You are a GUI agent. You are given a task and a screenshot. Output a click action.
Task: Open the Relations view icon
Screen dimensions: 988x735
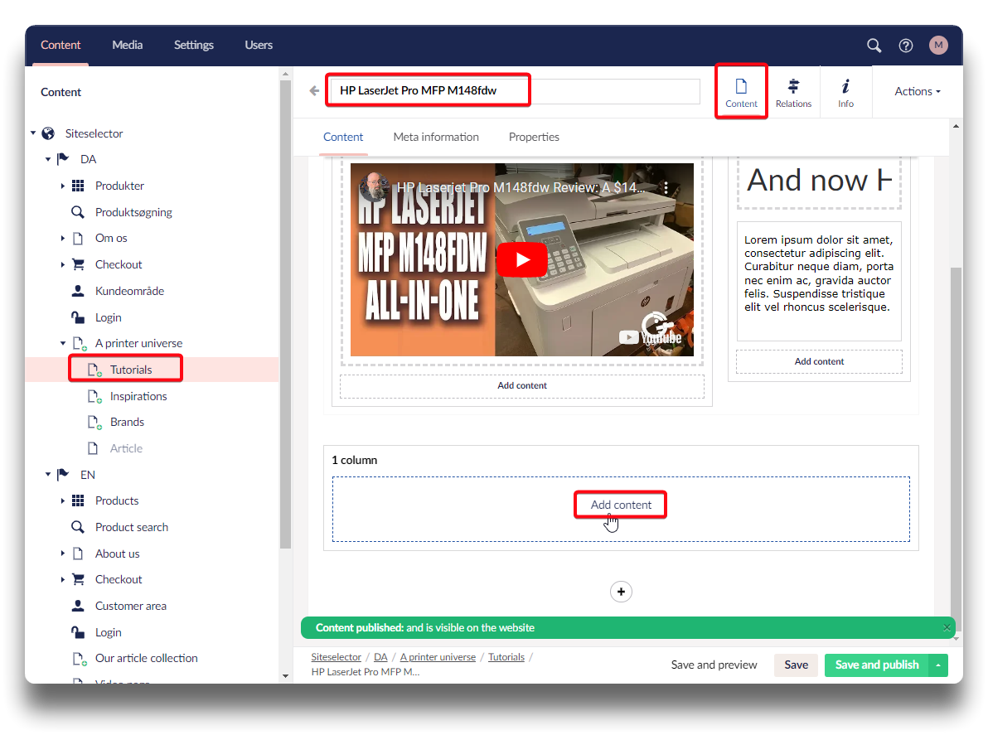(793, 92)
